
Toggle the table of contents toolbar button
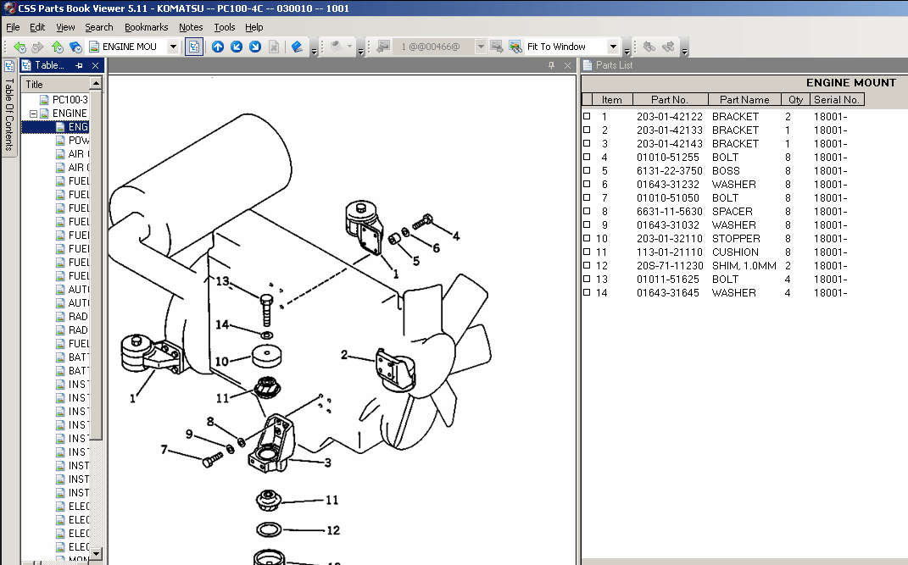194,47
